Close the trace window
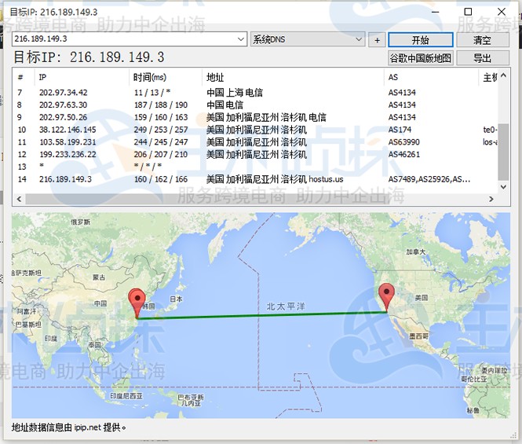Viewport: 522px width, 444px height. [x=503, y=12]
